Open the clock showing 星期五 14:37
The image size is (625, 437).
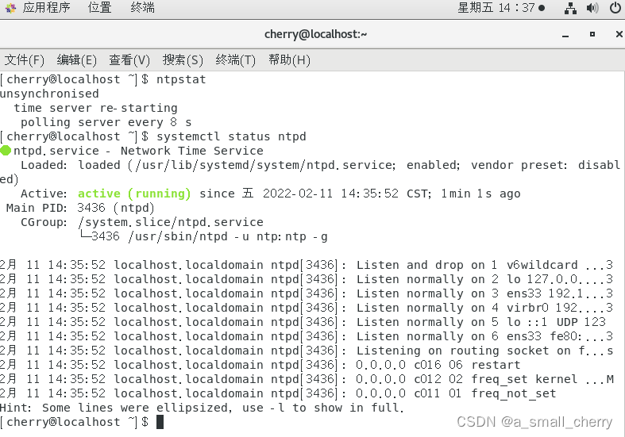[x=501, y=8]
